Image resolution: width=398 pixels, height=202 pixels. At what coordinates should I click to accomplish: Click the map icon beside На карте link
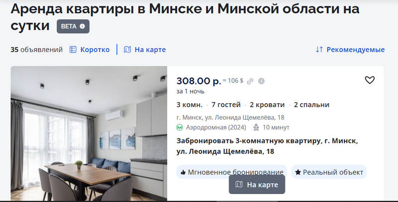(x=127, y=50)
